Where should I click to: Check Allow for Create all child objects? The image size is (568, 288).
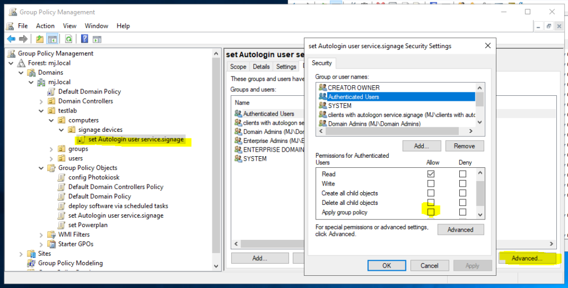click(430, 193)
